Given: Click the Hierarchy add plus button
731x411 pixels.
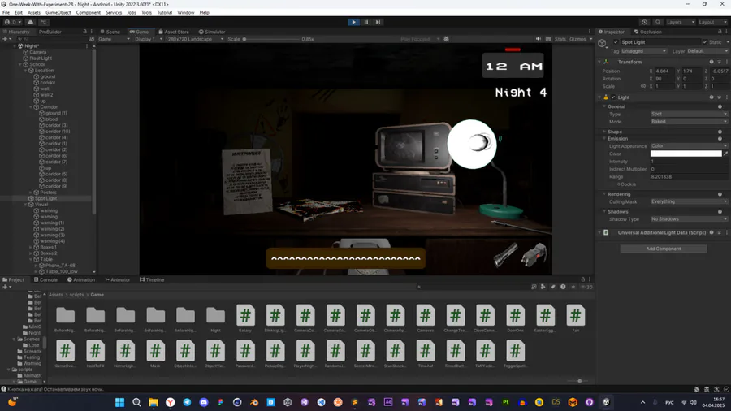Looking at the screenshot, I should 6,39.
